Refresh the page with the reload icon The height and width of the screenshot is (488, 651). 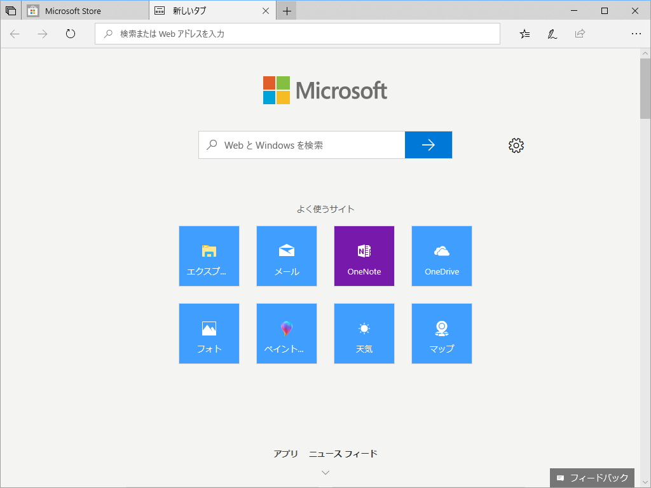71,34
